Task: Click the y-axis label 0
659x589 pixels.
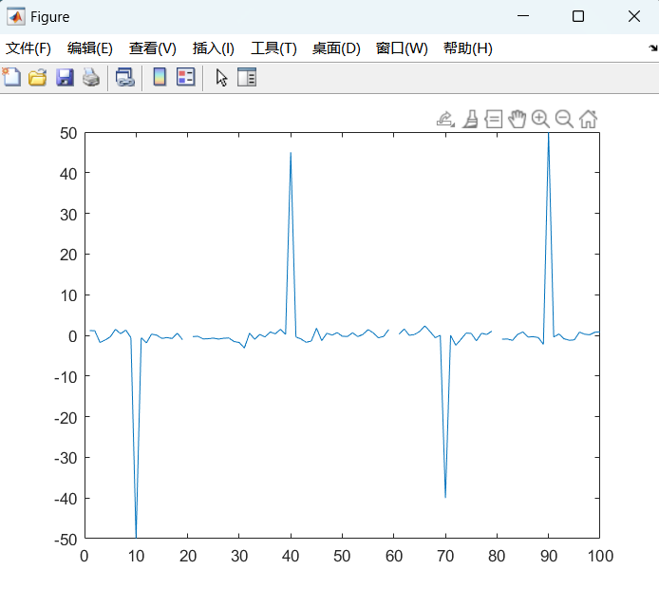Action: coord(73,336)
